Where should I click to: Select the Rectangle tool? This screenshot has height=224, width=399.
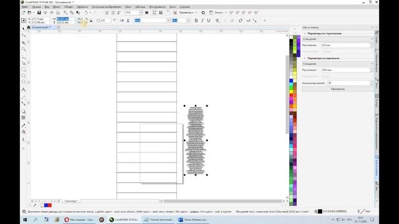click(x=24, y=69)
